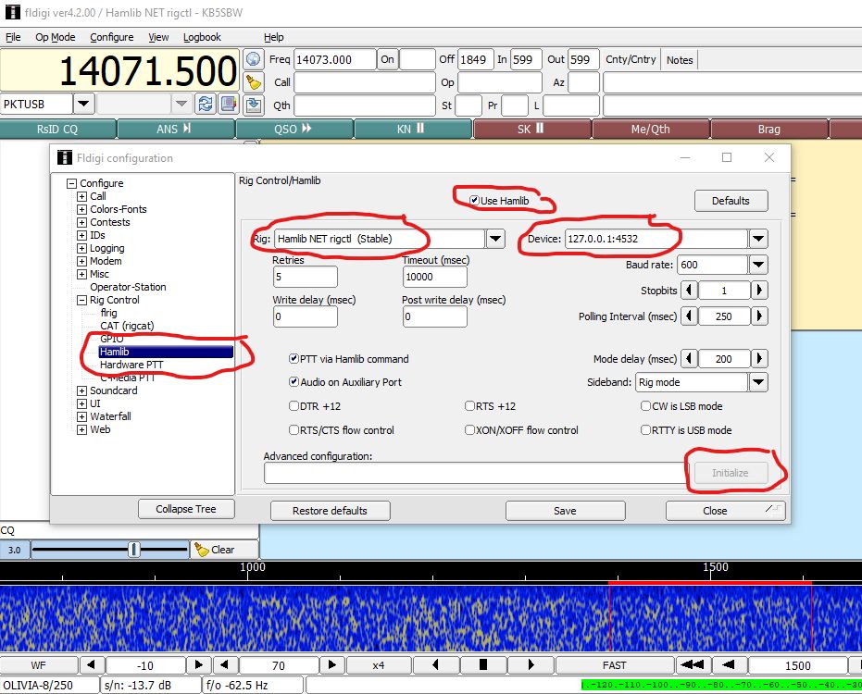Decrease waterfall range 70 with left arrow
Viewport: 862px width, 694px height.
[x=224, y=665]
